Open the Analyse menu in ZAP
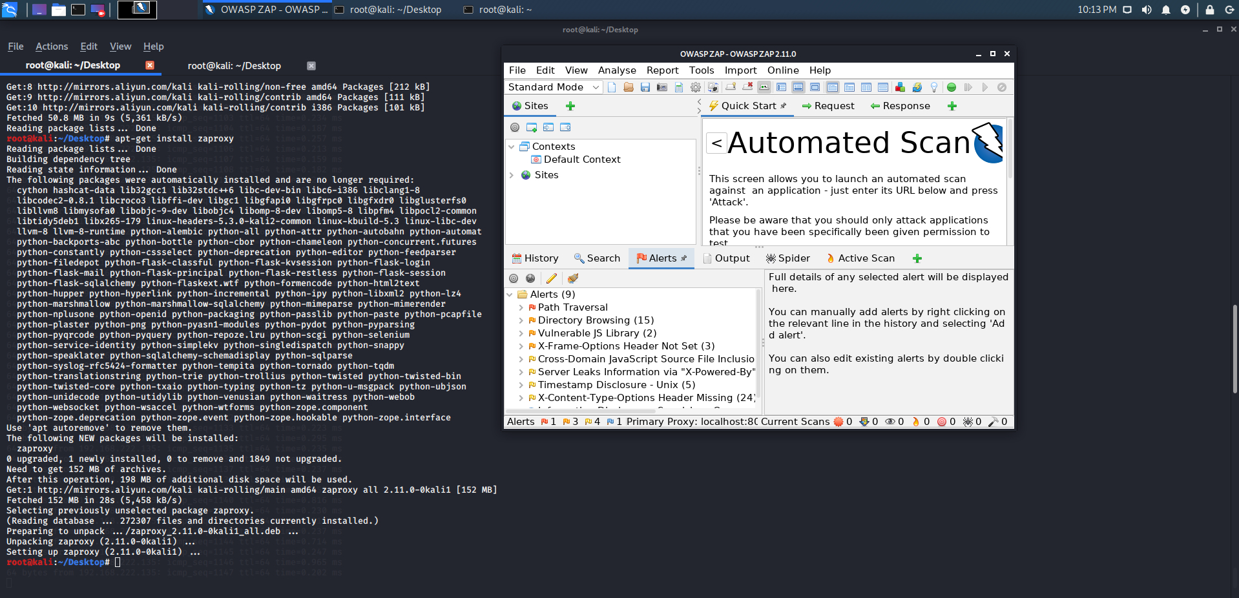 (x=617, y=70)
